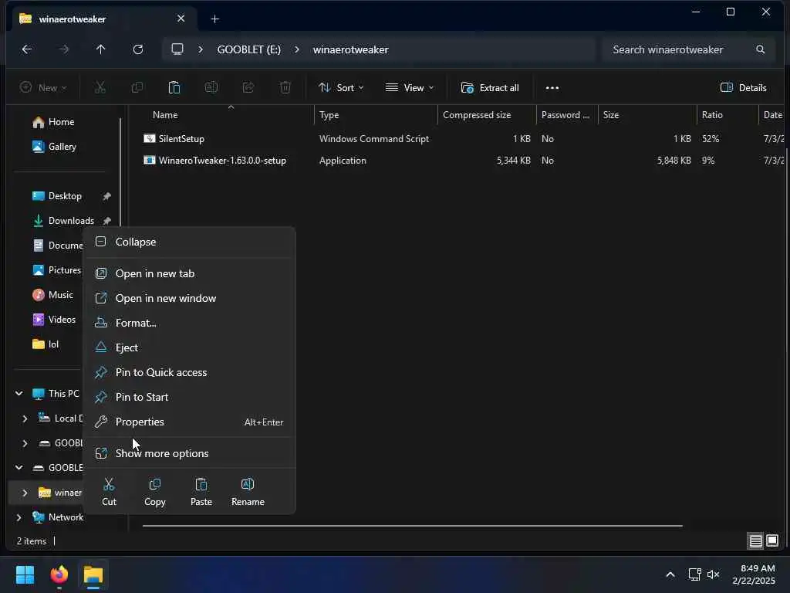Collapse the GOOBLET drive tree node with down chevron
The height and width of the screenshot is (593, 790).
point(19,467)
